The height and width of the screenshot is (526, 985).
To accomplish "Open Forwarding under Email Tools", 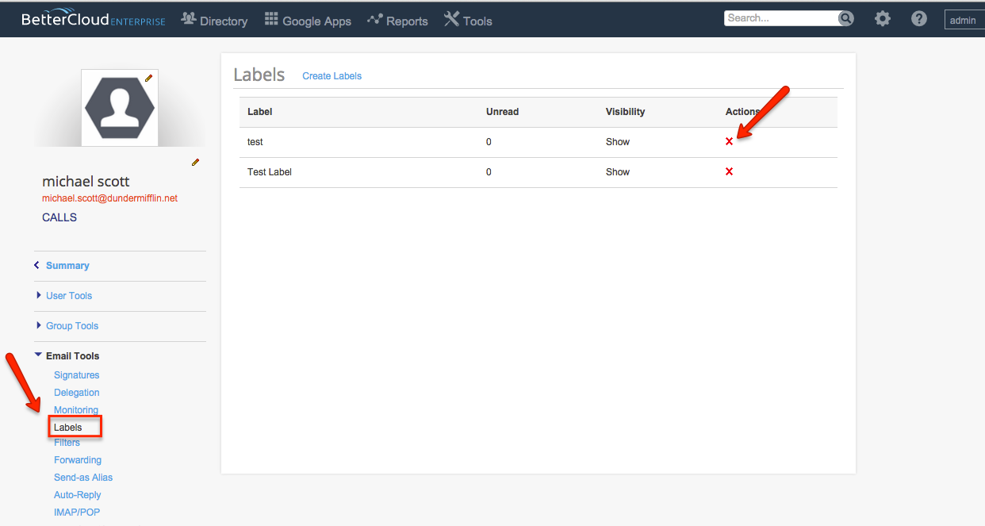I will (78, 460).
